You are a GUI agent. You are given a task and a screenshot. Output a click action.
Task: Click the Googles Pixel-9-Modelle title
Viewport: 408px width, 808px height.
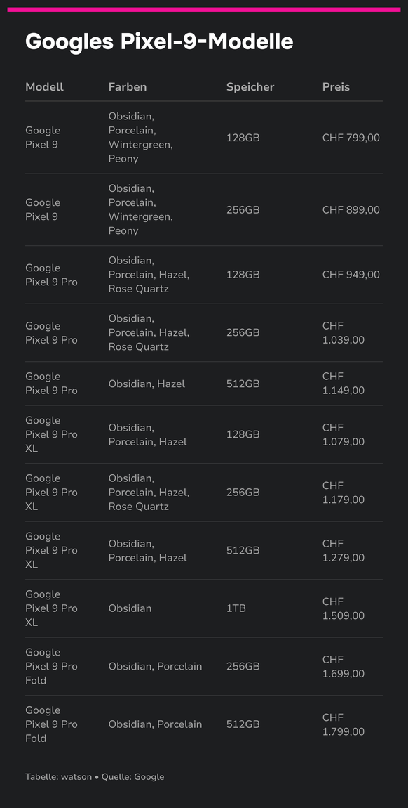pos(159,41)
